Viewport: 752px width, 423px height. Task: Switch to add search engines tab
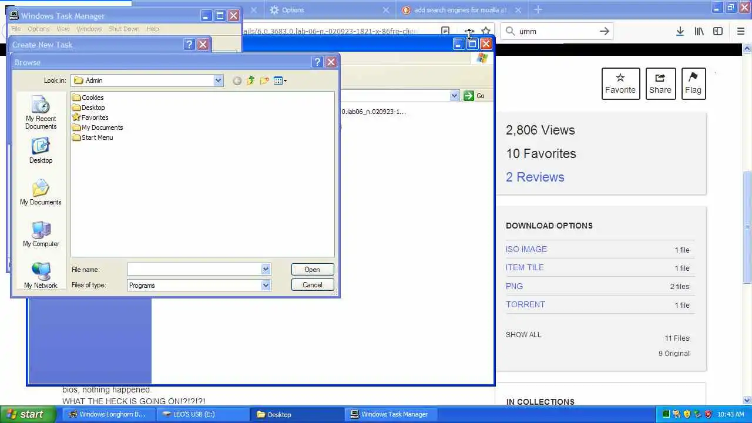pos(461,10)
